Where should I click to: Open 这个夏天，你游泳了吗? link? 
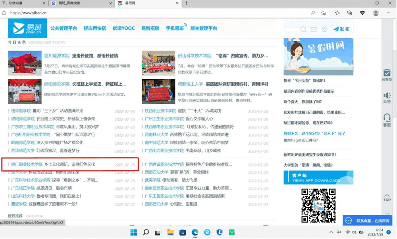(303, 101)
